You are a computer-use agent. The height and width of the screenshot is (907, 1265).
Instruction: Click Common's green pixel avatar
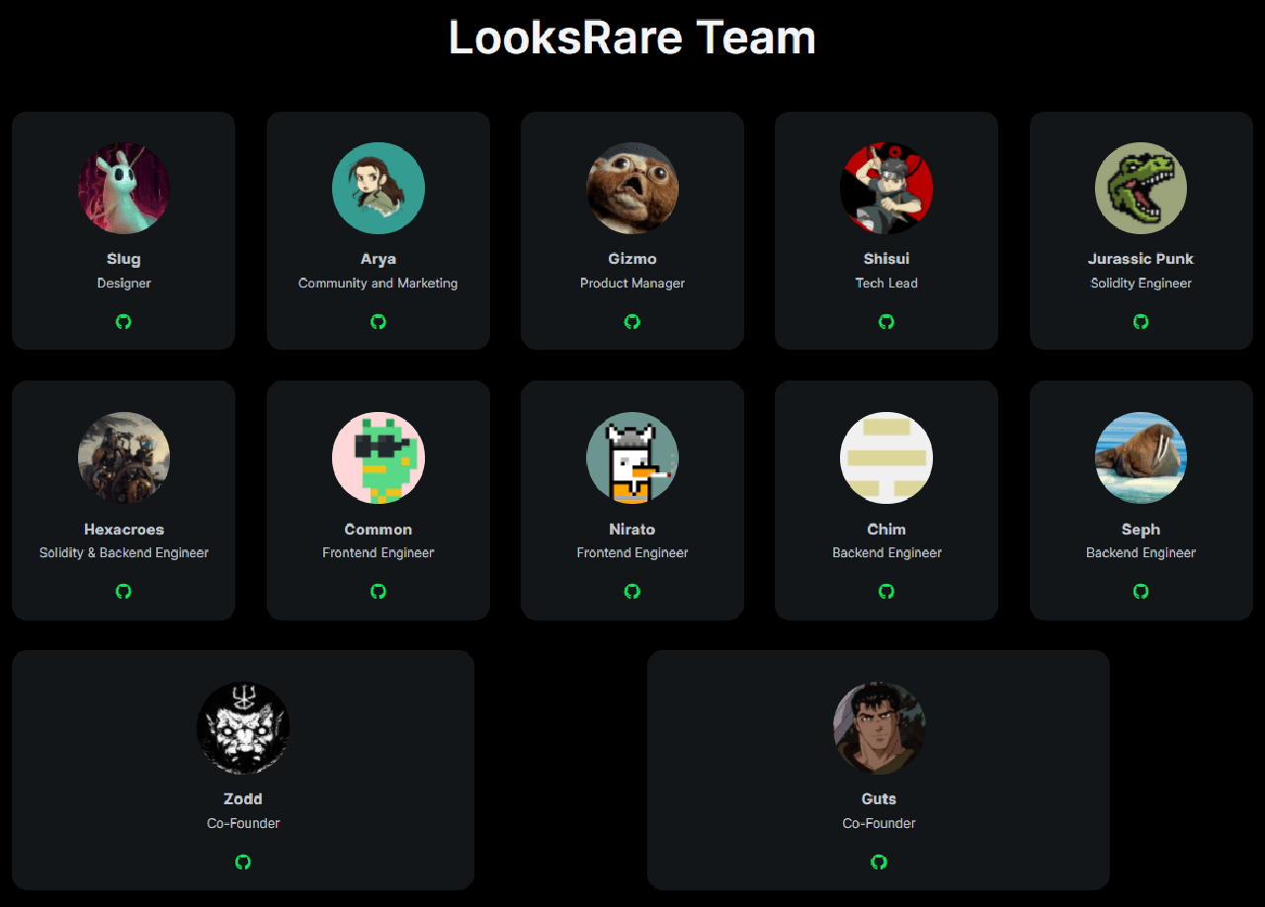point(379,457)
